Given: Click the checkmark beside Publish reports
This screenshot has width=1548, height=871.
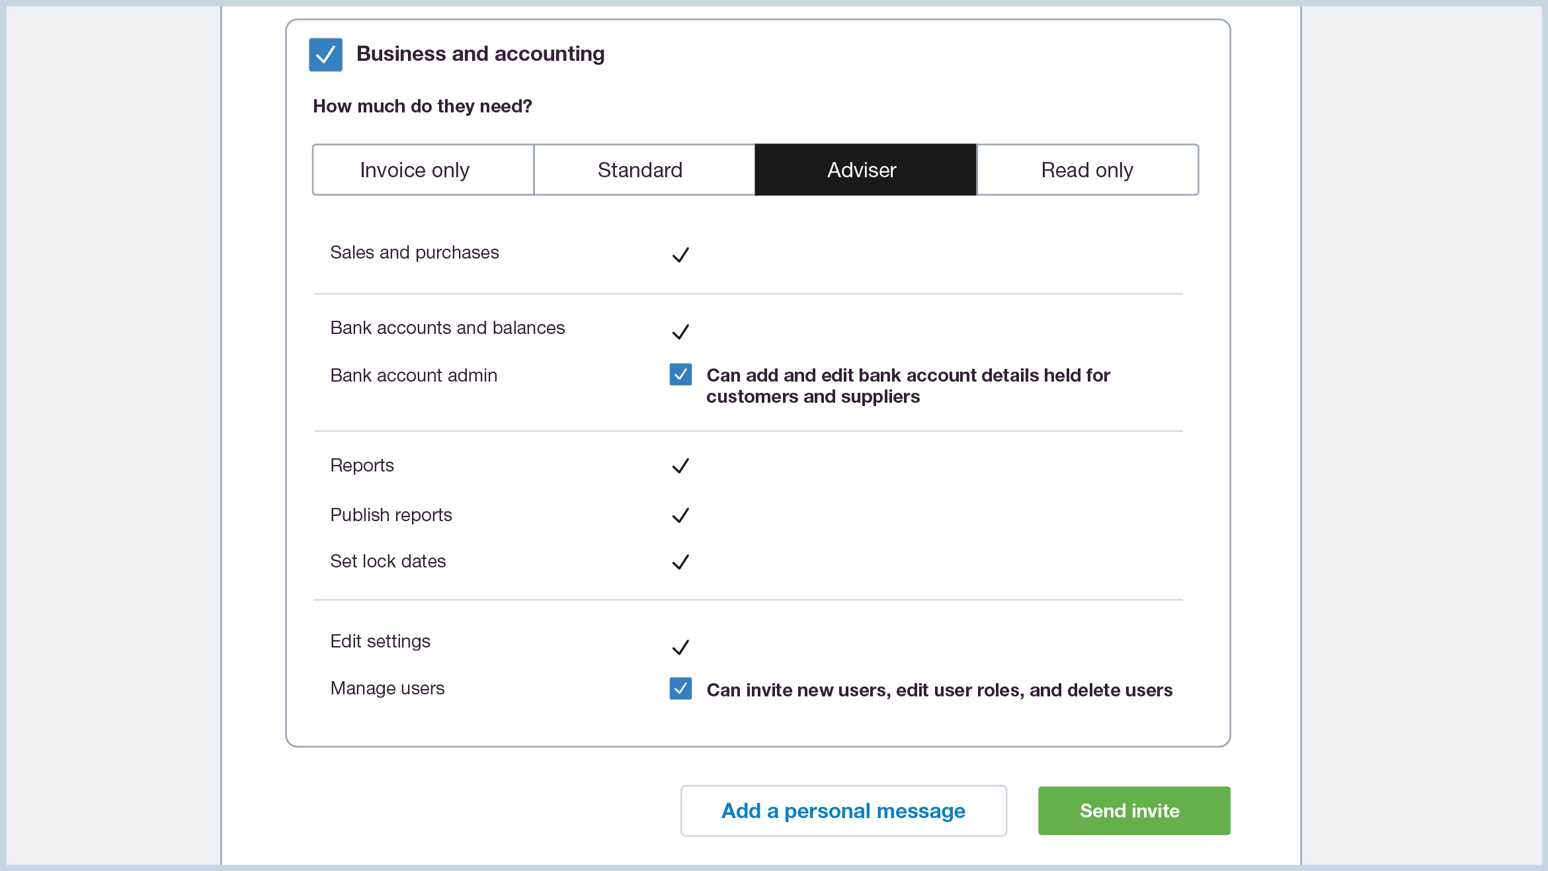Looking at the screenshot, I should point(680,515).
